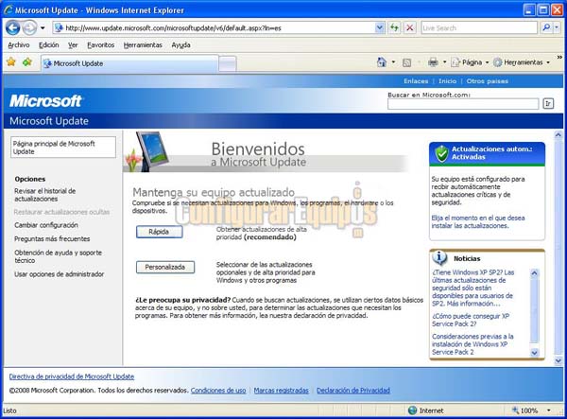This screenshot has width=567, height=419.
Task: Open the Edición menu
Action: pyautogui.click(x=49, y=45)
